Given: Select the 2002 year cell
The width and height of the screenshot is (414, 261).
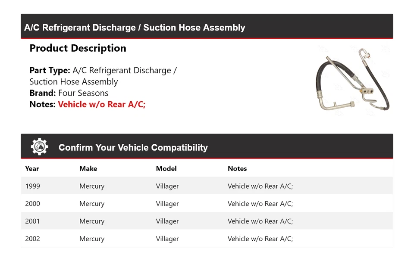Looking at the screenshot, I should click(x=32, y=239).
